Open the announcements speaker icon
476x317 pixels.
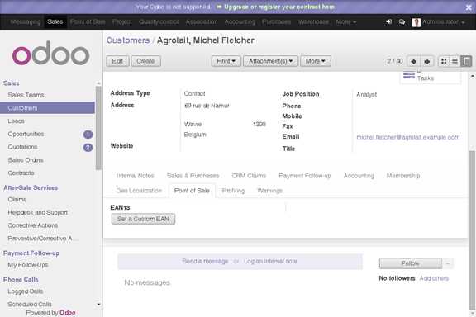point(388,21)
